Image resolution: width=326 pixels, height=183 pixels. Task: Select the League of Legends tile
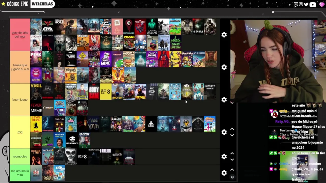[x=48, y=173]
